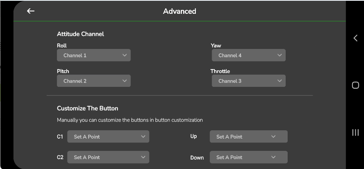The height and width of the screenshot is (169, 364).
Task: Click the chevron arrow on Throttle dropdown
Action: 279,81
